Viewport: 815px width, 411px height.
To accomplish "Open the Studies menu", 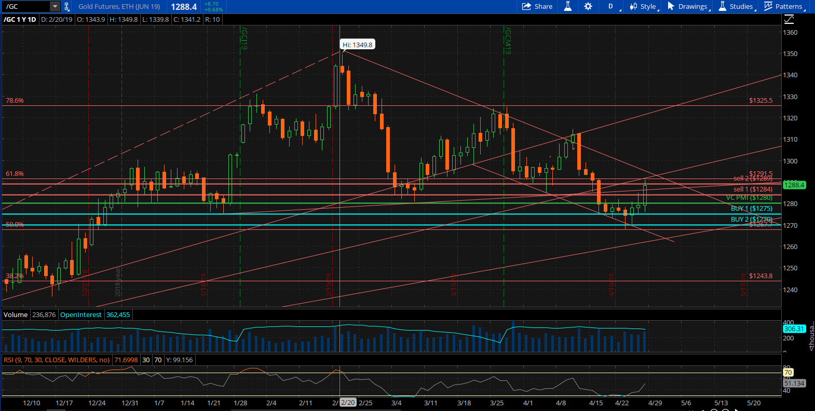I will [x=737, y=6].
